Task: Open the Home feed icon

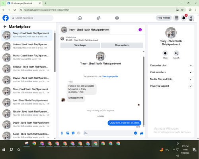Action: point(80,18)
